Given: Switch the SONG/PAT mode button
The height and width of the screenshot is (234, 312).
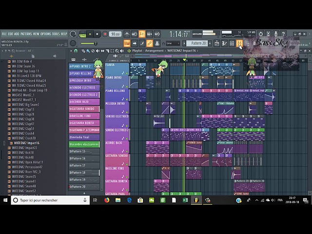Looking at the screenshot, I should (82, 34).
